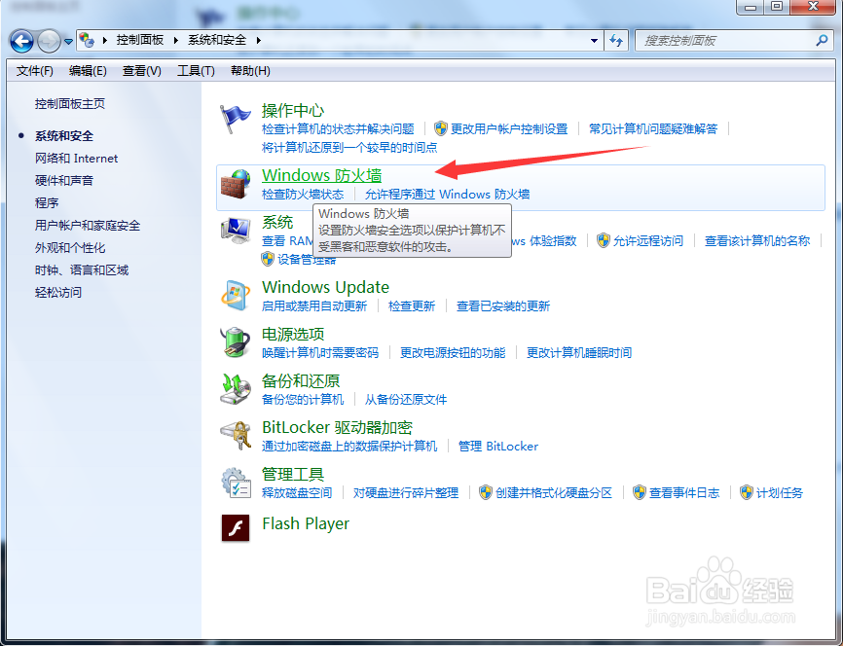
Task: Select 外观和个性化 in sidebar
Action: [x=70, y=248]
